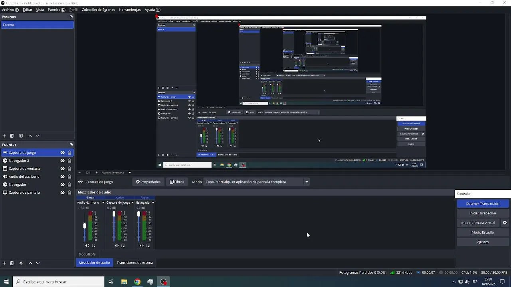Open the Windows notification center

click(502, 282)
